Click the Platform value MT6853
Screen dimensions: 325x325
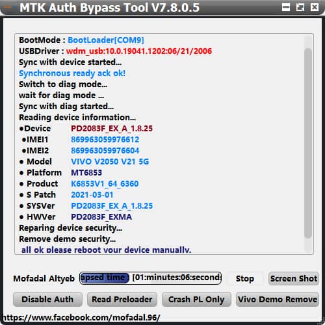[86, 173]
